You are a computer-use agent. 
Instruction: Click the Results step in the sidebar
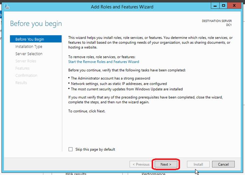21,83
